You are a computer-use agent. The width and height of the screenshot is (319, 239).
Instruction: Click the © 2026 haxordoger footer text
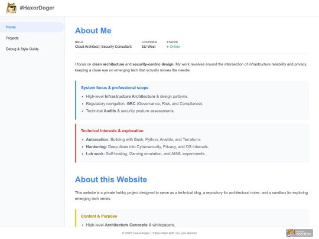click(x=135, y=233)
